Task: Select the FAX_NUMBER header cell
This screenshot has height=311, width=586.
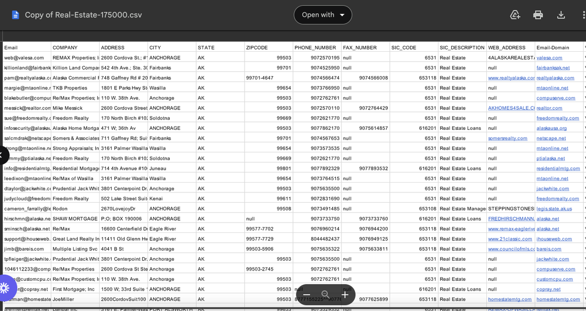Action: (x=365, y=47)
